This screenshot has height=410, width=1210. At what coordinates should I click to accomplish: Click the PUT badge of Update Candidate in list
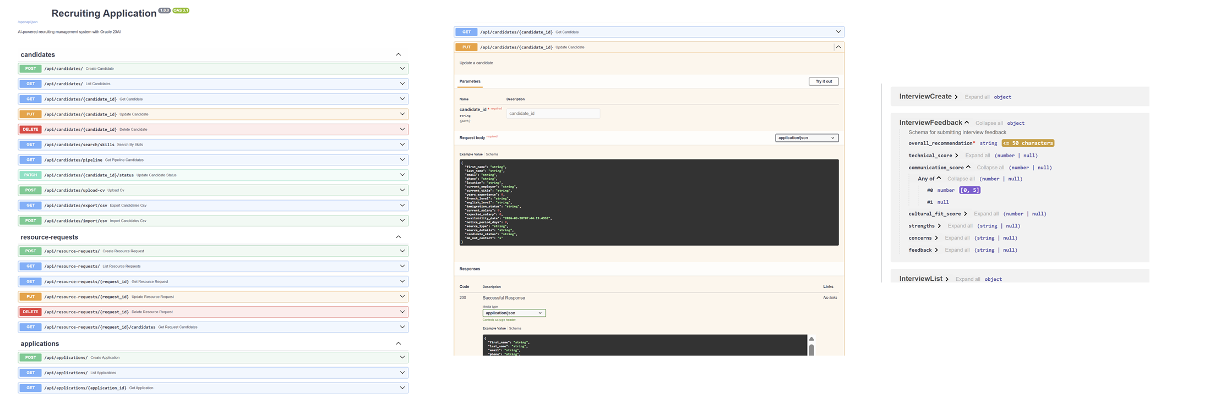coord(30,114)
